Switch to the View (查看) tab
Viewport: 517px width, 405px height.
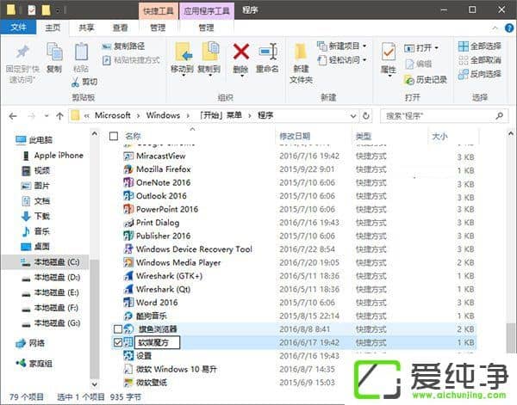(x=121, y=28)
